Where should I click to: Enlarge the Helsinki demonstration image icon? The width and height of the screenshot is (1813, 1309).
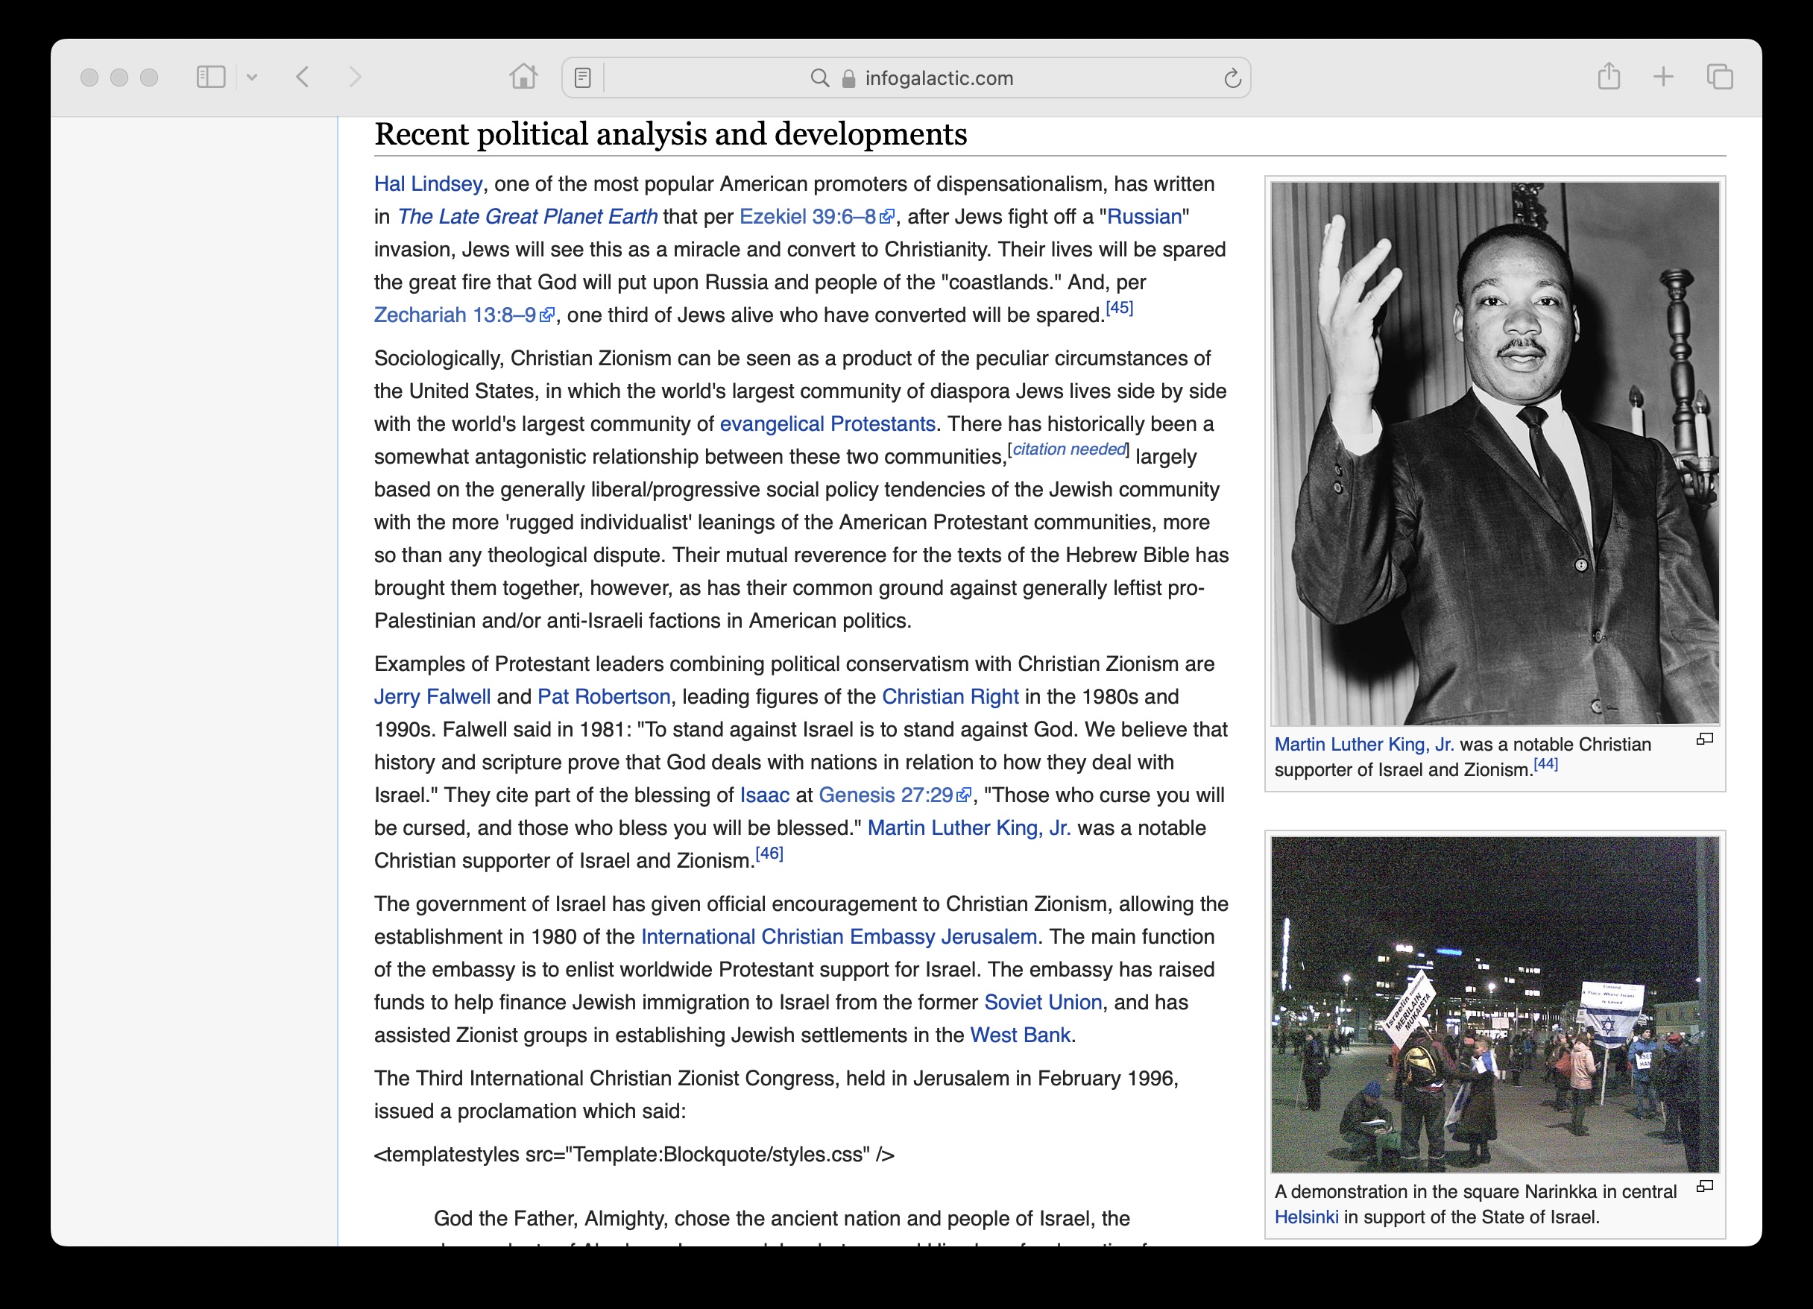[1704, 1186]
